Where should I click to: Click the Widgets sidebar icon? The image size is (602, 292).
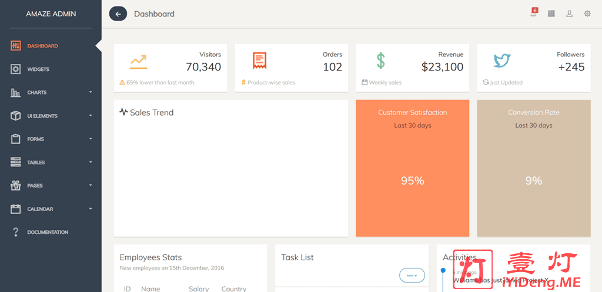16,69
